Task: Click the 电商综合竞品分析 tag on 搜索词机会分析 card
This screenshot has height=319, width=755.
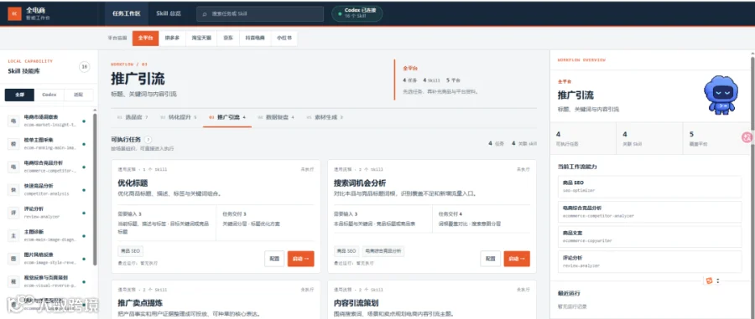Action: pos(383,251)
